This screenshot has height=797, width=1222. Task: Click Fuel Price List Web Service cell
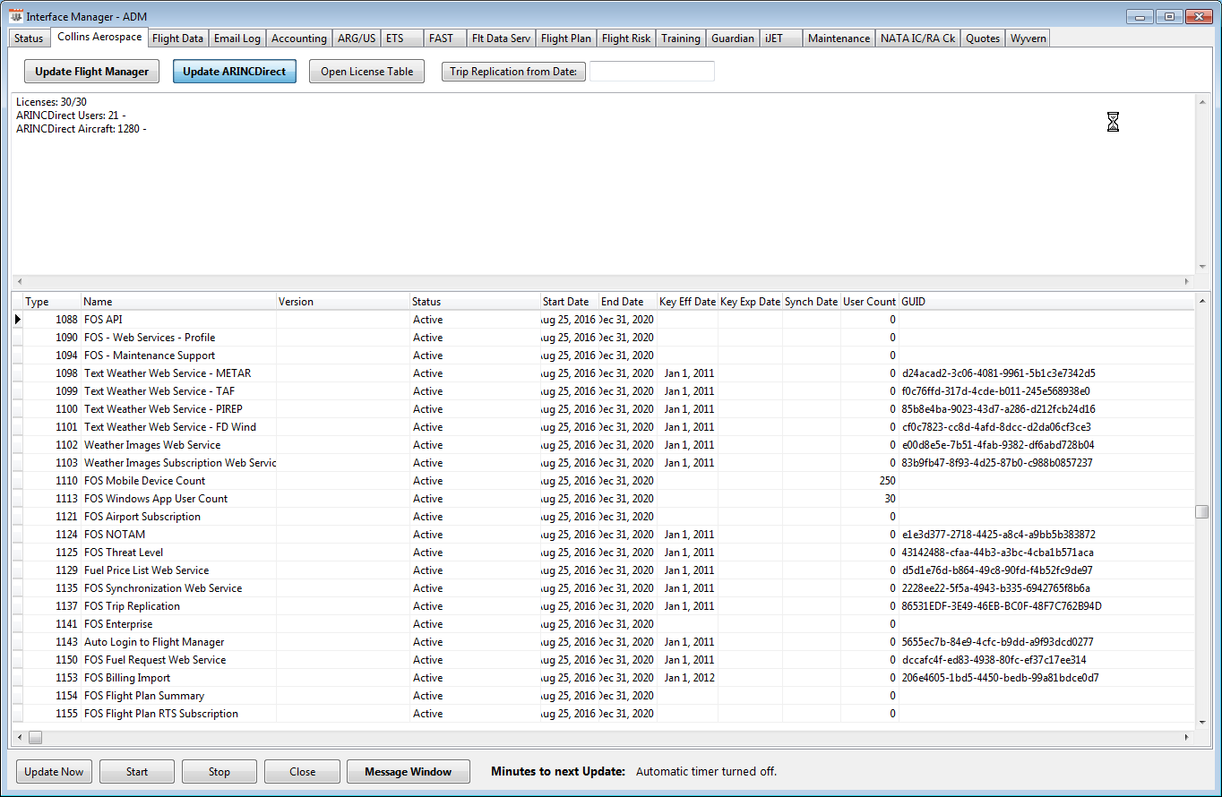coord(178,570)
